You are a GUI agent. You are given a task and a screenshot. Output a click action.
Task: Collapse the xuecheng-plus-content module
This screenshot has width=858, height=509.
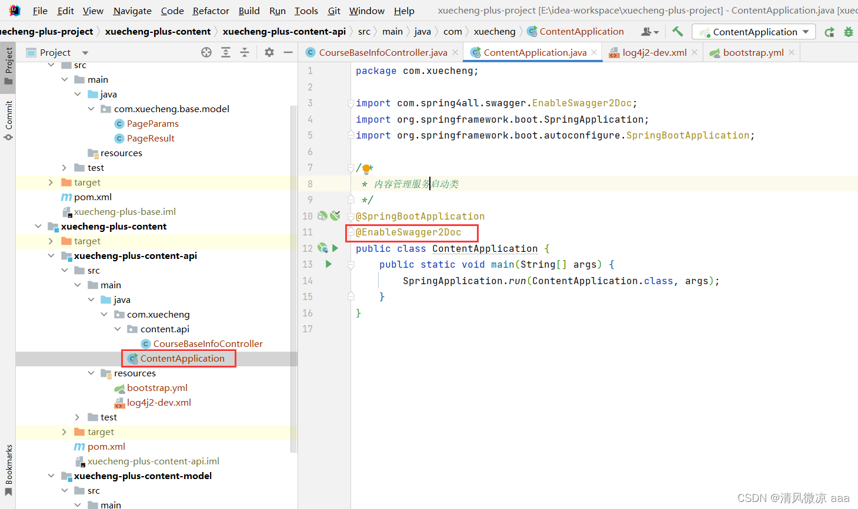point(38,226)
